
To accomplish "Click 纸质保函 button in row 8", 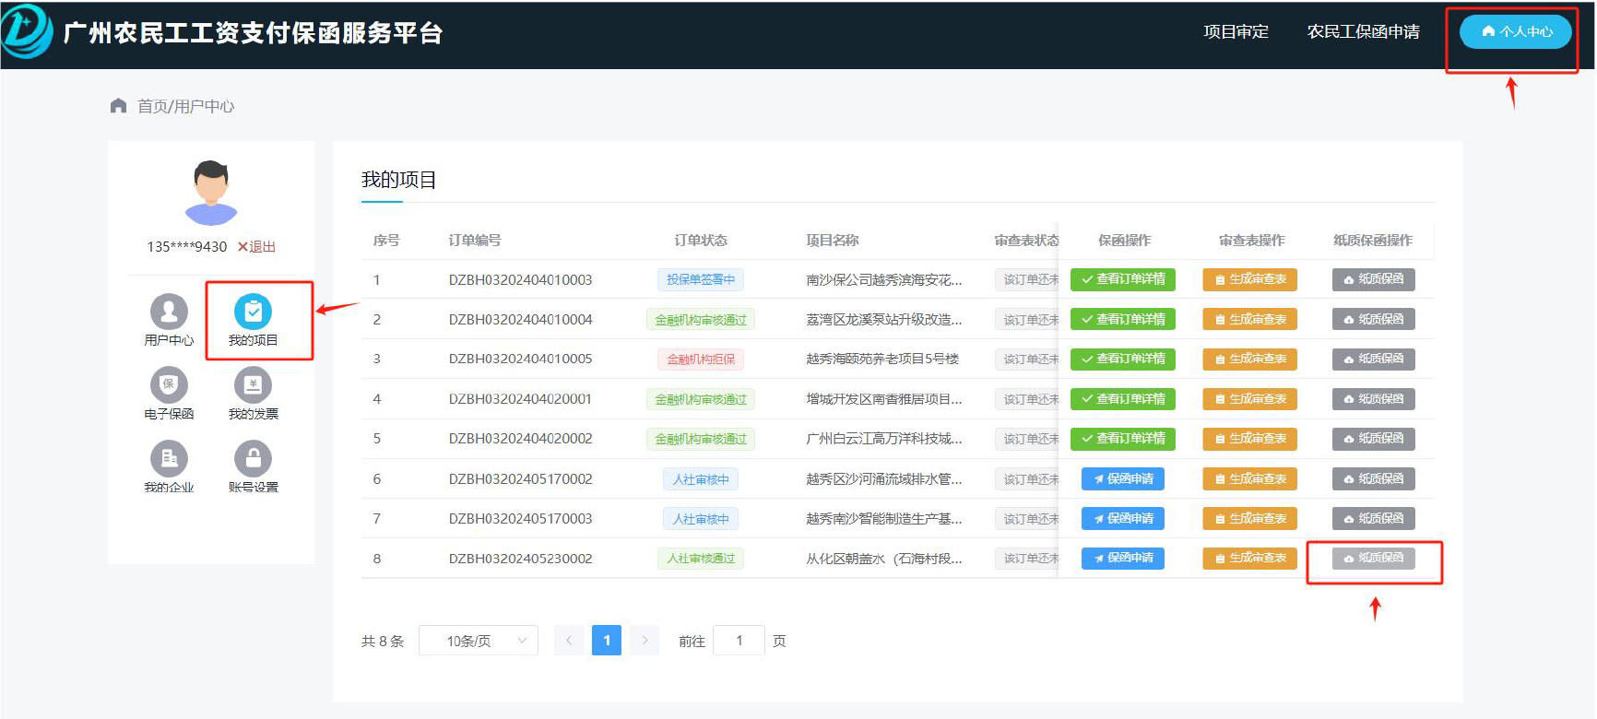I will [1373, 559].
